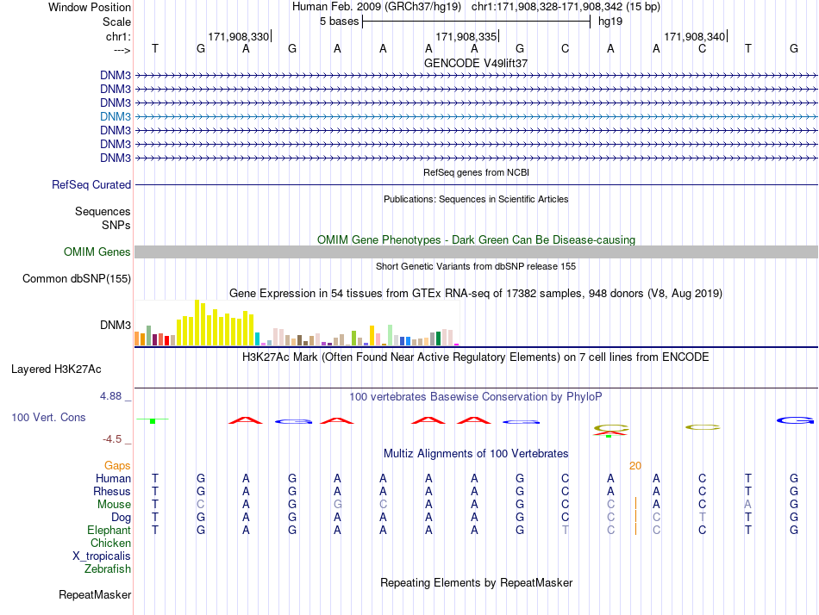
Task: Select the light-blue highlighted DNM3 transcript label
Action: (x=116, y=116)
